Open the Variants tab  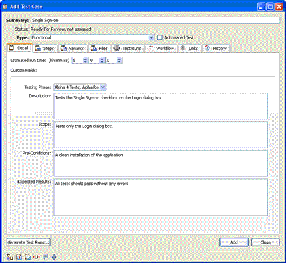point(73,49)
